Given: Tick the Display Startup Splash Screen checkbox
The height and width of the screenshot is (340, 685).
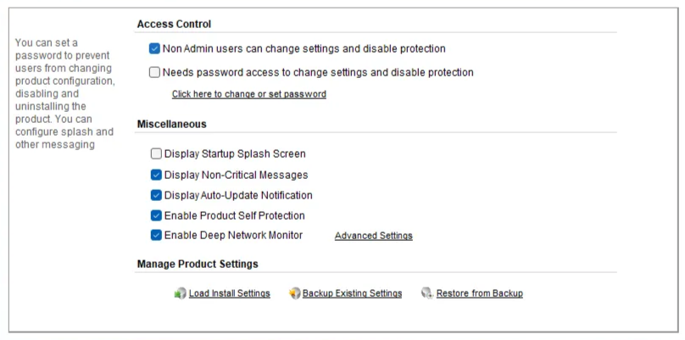Looking at the screenshot, I should (x=155, y=153).
